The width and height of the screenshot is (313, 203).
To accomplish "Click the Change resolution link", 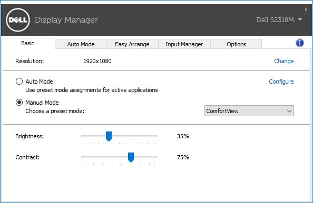I will coord(283,61).
